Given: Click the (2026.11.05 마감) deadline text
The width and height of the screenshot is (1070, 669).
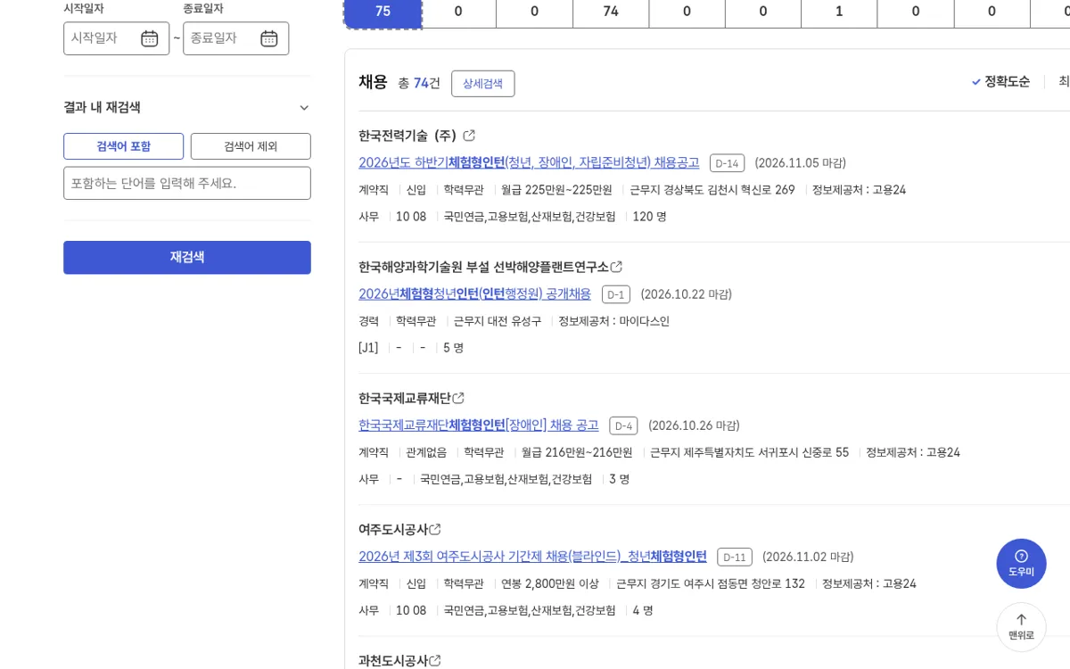Looking at the screenshot, I should [x=800, y=163].
